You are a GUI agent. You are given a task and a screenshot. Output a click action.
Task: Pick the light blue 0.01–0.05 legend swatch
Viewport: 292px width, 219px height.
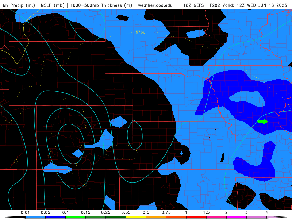35,217
